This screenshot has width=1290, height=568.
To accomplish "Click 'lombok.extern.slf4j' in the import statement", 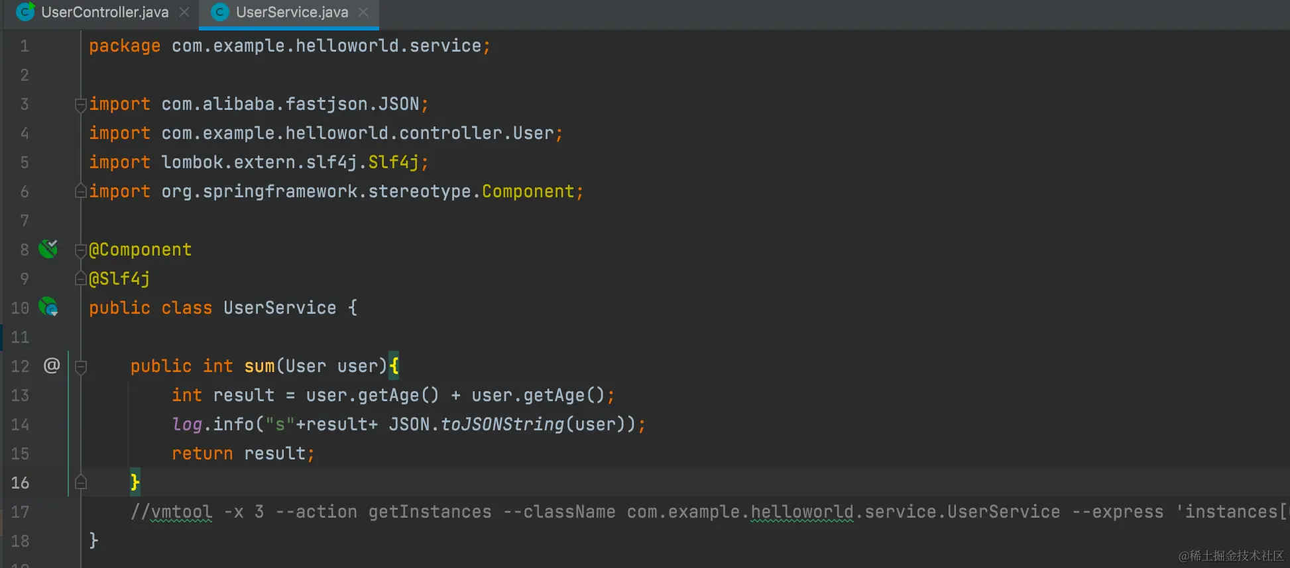I will [x=259, y=162].
